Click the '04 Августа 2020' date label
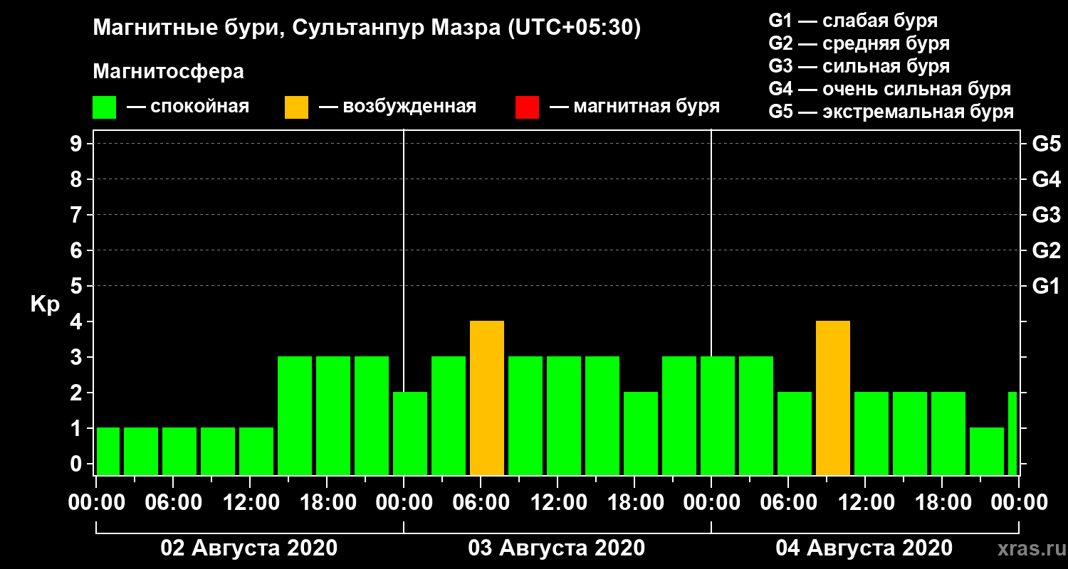Viewport: 1068px width, 569px height. (x=864, y=548)
